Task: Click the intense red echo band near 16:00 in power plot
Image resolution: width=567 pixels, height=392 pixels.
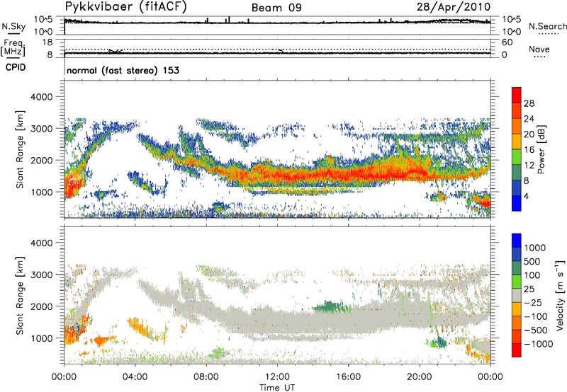Action: point(347,174)
